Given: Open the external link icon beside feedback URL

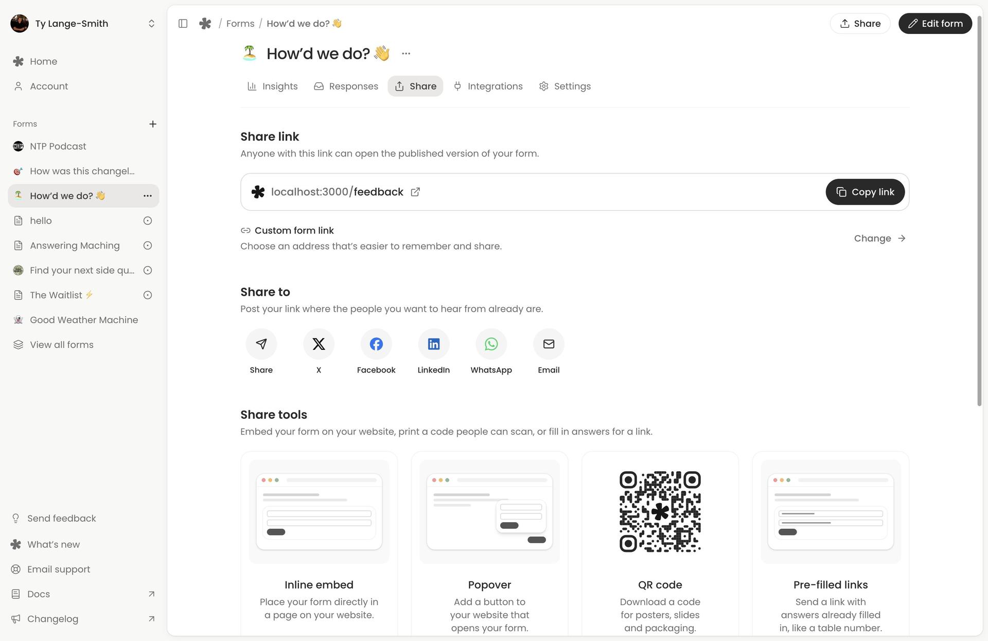Looking at the screenshot, I should [415, 192].
